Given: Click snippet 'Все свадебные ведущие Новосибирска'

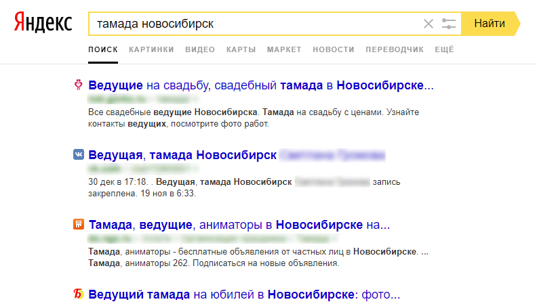Looking at the screenshot, I should (x=173, y=112).
